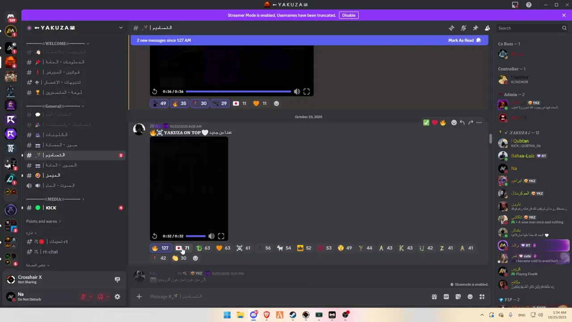Image resolution: width=572 pixels, height=322 pixels.
Task: Add reaction after the count 30 clap
Action: click(195, 258)
